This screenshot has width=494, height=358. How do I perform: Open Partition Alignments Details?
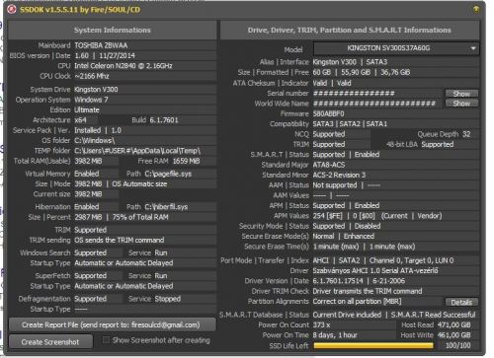coord(461,302)
